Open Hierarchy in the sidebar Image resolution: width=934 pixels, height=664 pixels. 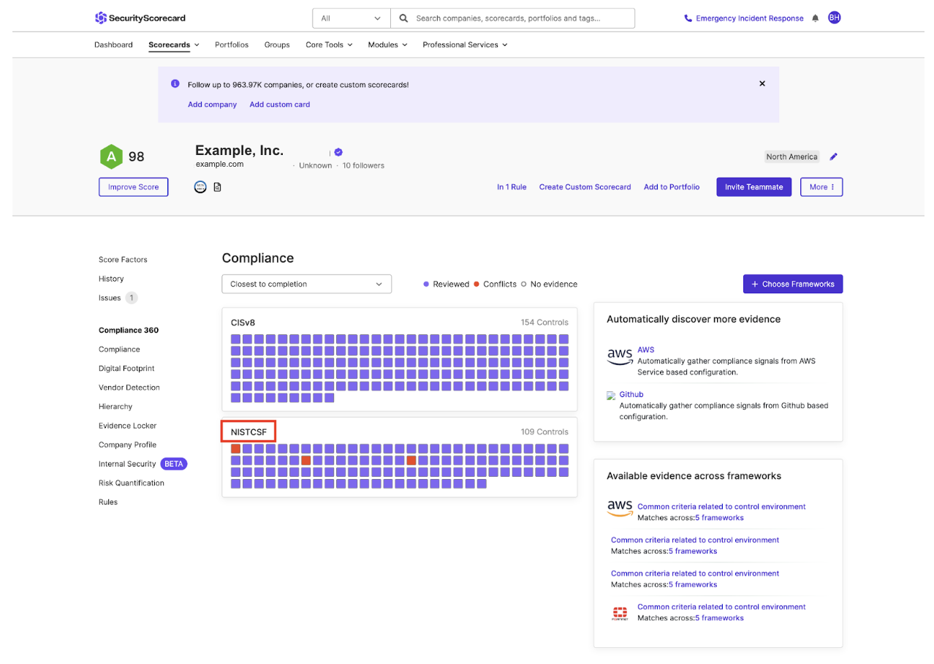[115, 407]
